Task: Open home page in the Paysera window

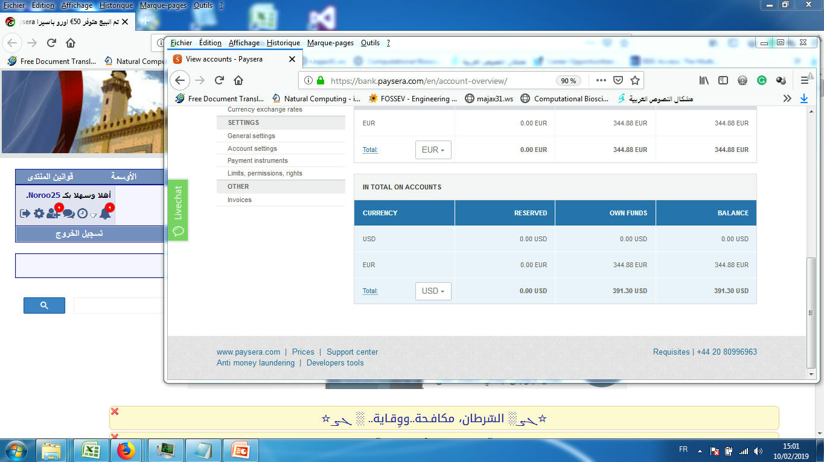Action: tap(238, 80)
